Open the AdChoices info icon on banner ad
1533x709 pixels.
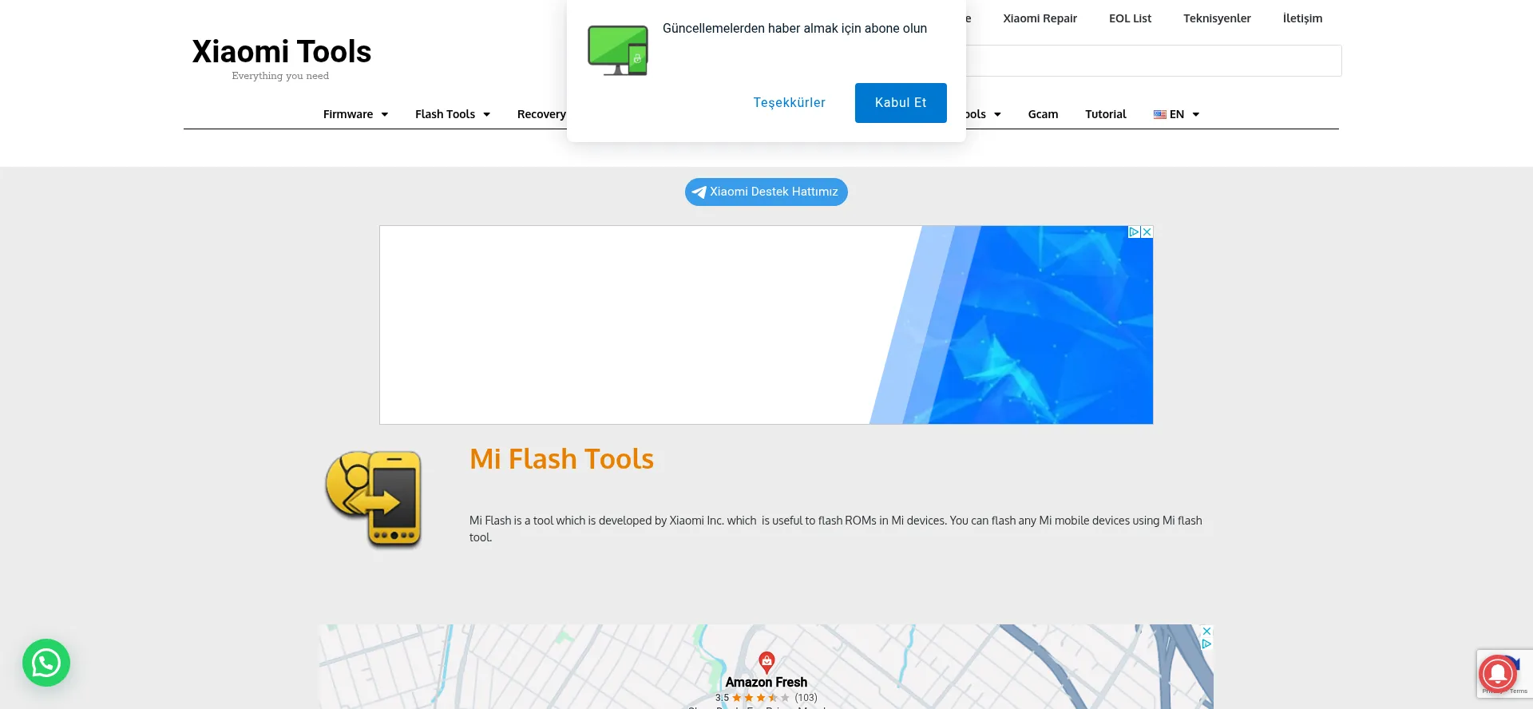(x=1134, y=232)
